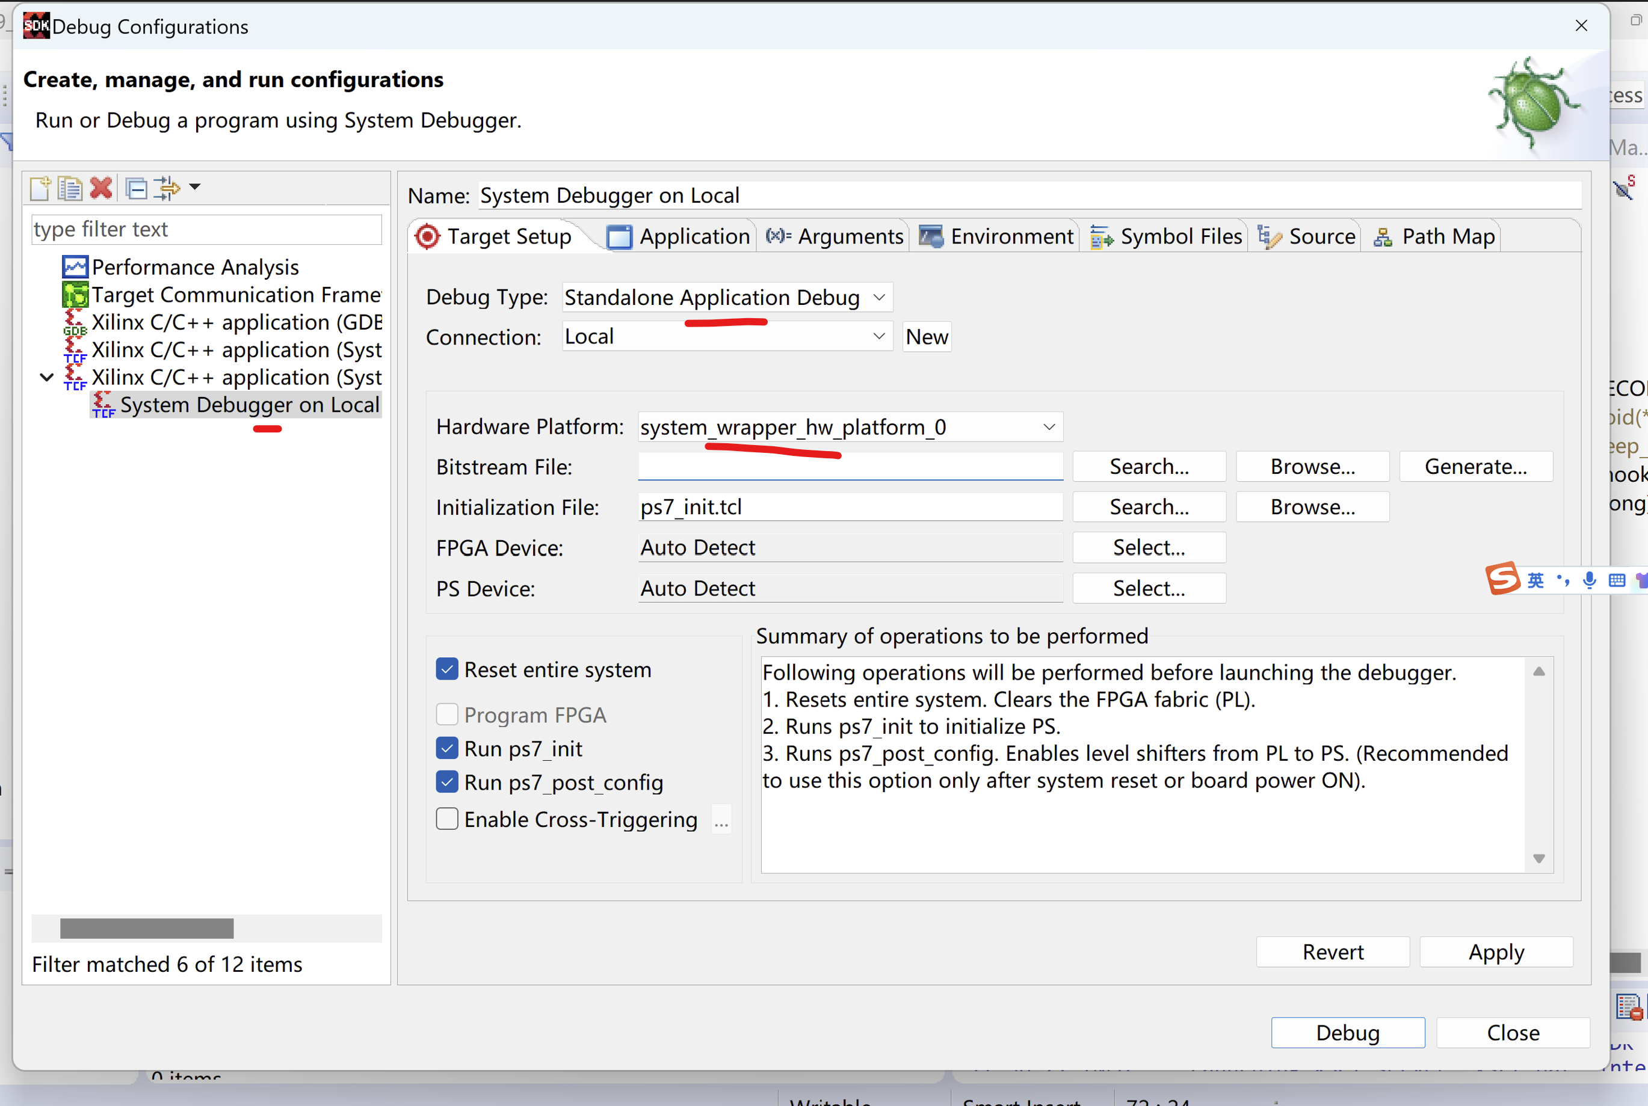Viewport: 1648px width, 1106px height.
Task: Click Select for FPGA Device
Action: click(x=1149, y=547)
